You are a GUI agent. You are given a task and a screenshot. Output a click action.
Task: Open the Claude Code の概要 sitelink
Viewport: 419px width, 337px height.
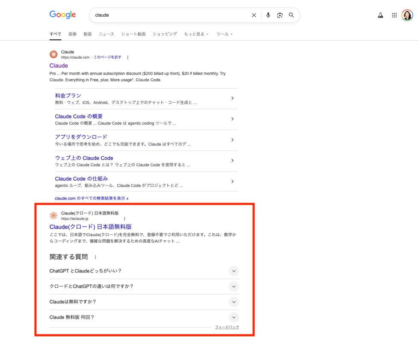coord(79,116)
